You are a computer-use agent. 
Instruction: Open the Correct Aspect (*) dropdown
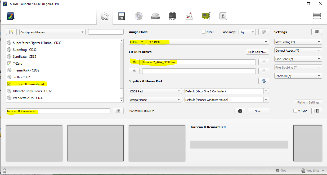point(298,50)
